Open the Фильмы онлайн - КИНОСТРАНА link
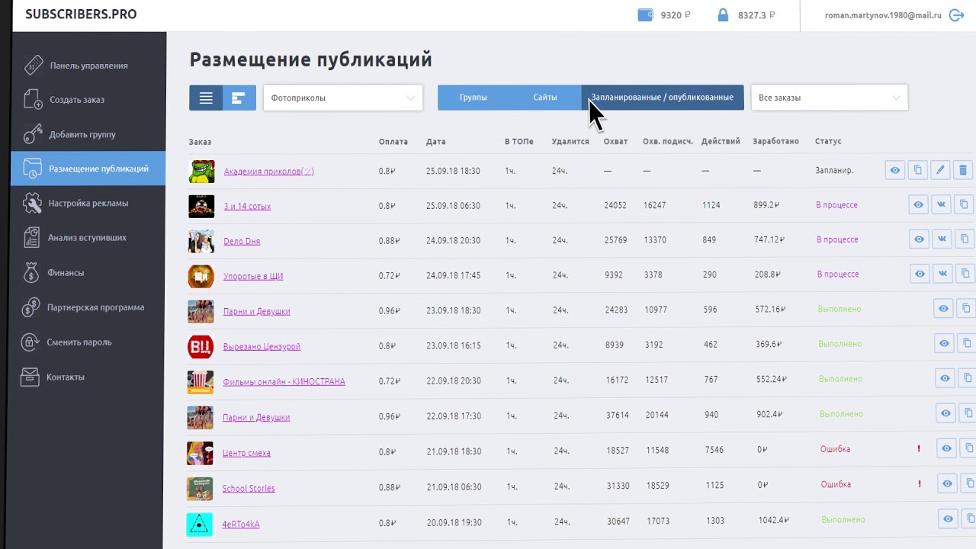 [284, 381]
